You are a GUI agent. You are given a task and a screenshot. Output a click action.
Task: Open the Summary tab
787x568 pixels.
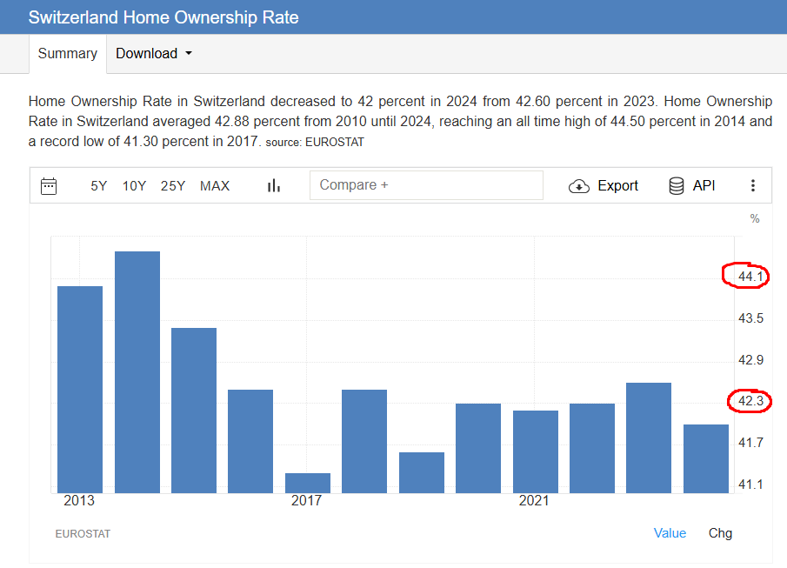point(68,54)
